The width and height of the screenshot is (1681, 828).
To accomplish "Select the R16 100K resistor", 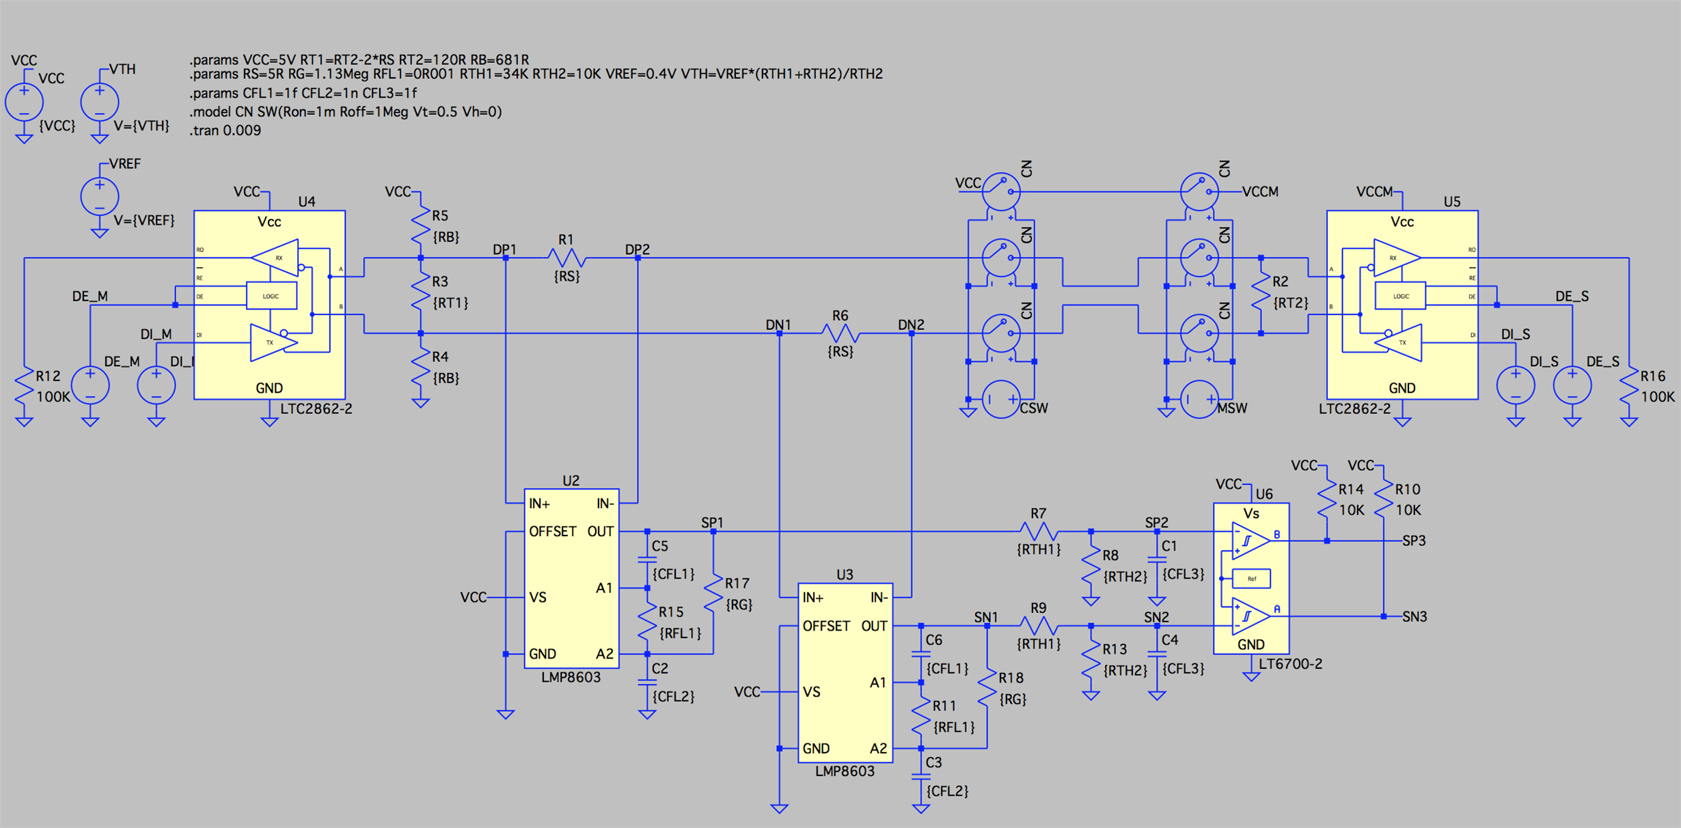I will (x=1629, y=386).
